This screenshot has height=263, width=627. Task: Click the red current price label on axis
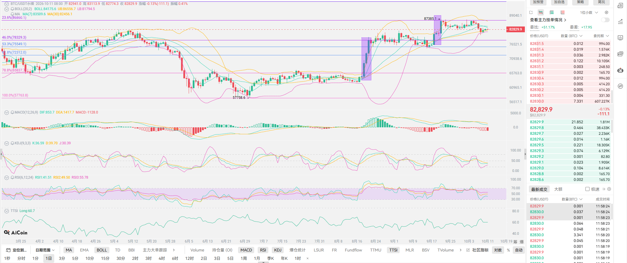click(x=515, y=29)
